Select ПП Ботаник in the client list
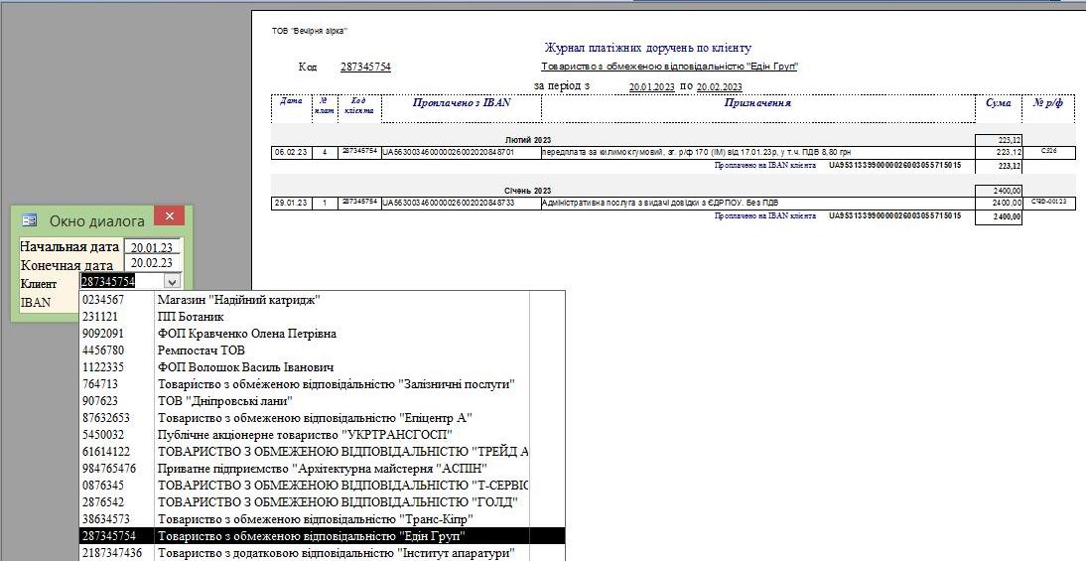 [322, 317]
